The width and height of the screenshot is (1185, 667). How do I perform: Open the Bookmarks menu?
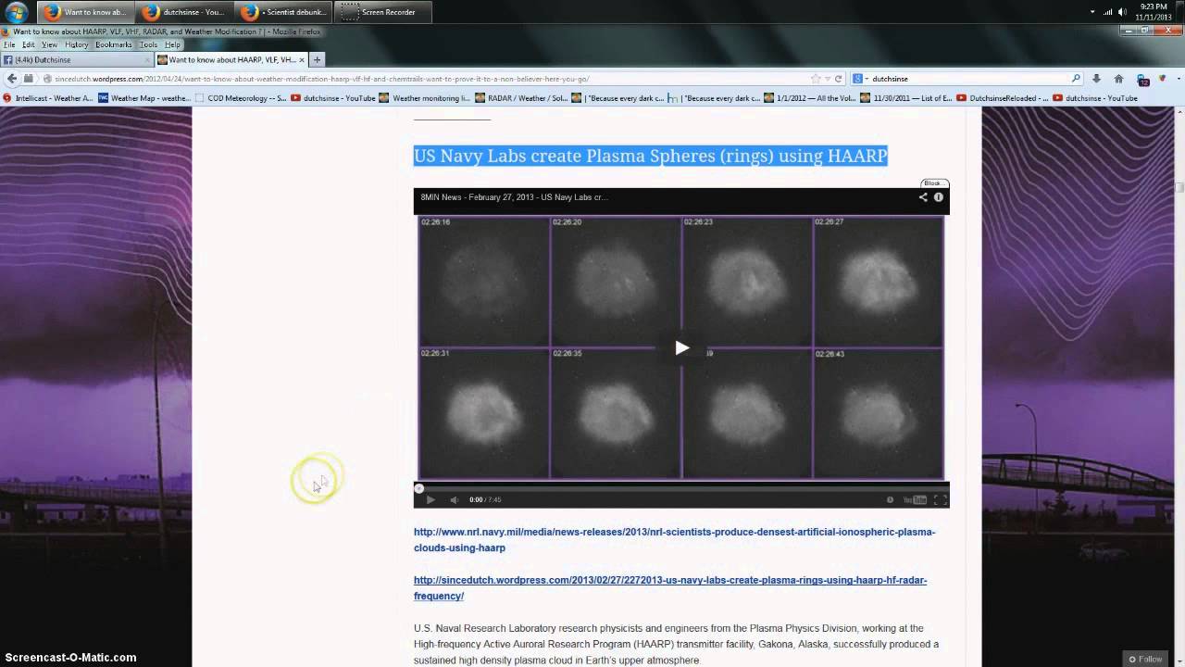click(114, 44)
